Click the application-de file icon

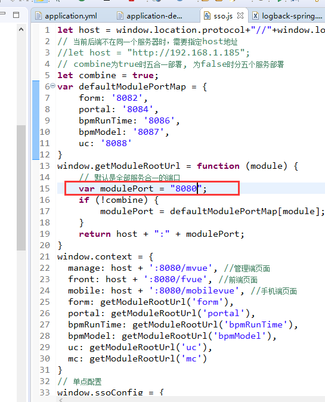click(x=120, y=16)
